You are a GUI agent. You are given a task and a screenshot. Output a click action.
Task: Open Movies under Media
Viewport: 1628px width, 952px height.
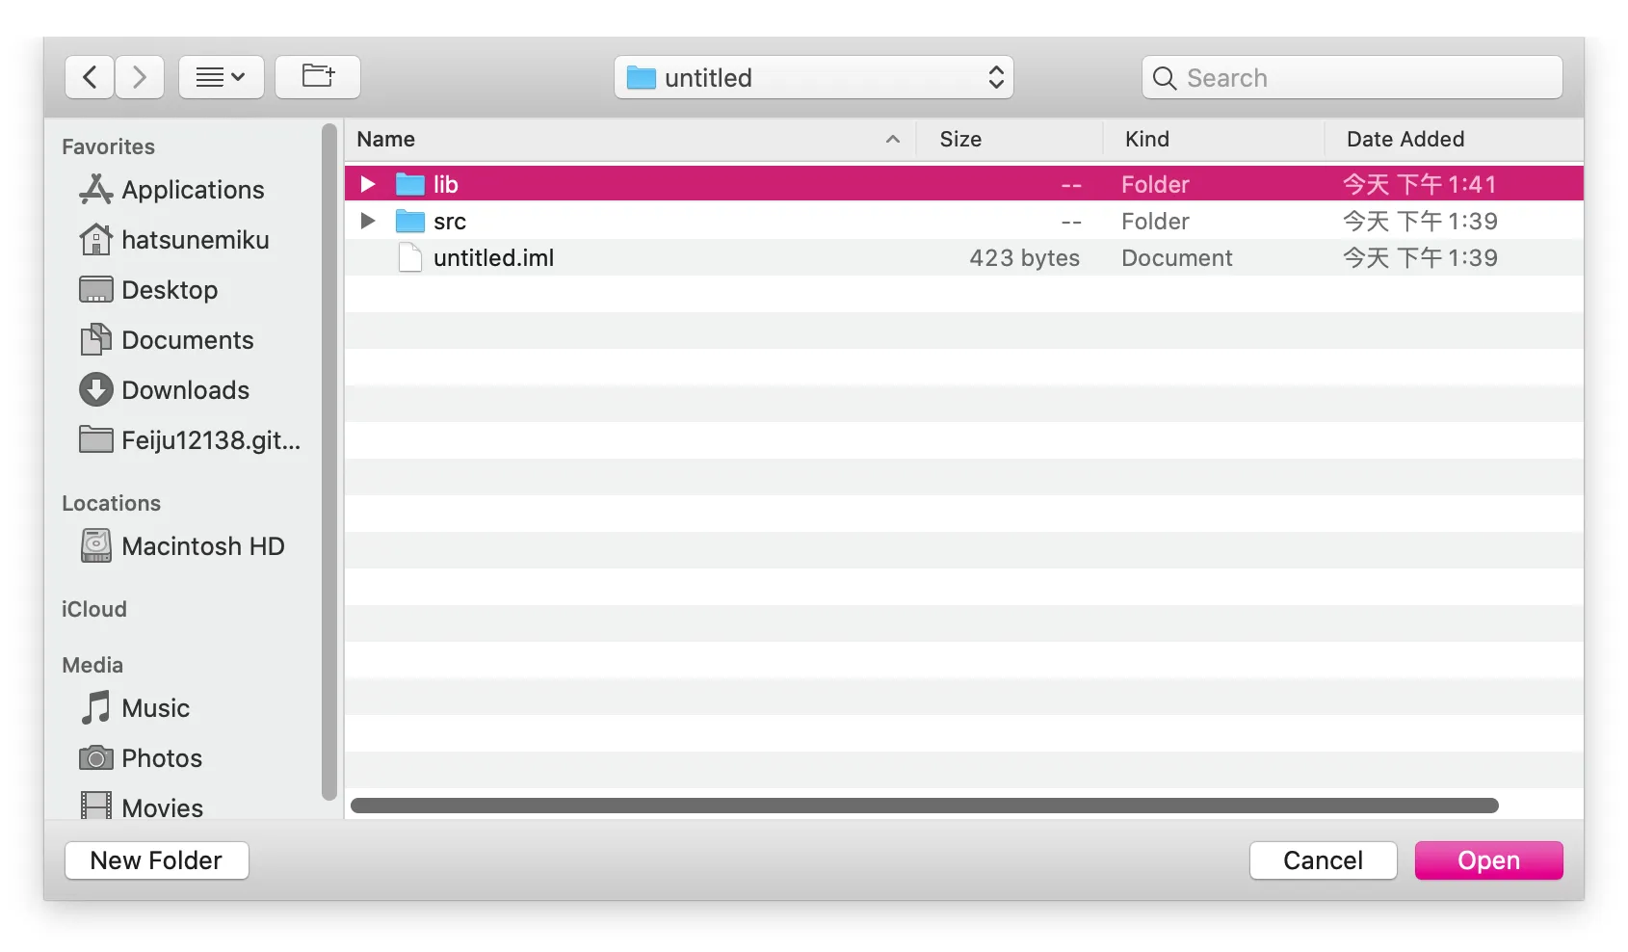(162, 807)
